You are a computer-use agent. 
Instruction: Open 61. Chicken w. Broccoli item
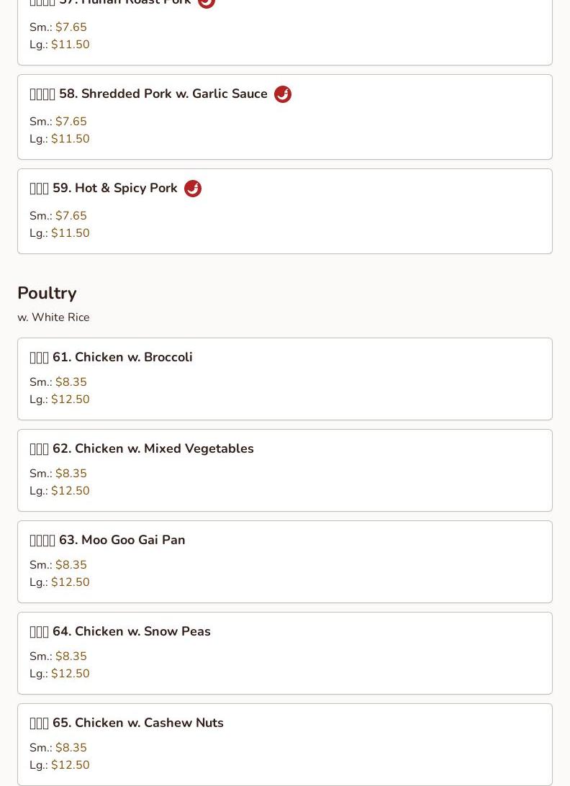tap(285, 379)
